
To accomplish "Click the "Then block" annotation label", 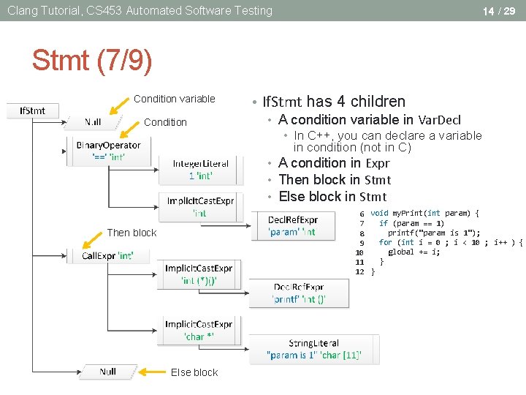I will click(x=131, y=233).
